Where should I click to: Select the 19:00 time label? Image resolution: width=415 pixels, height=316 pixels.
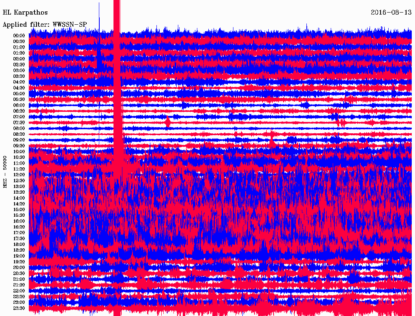click(x=19, y=256)
